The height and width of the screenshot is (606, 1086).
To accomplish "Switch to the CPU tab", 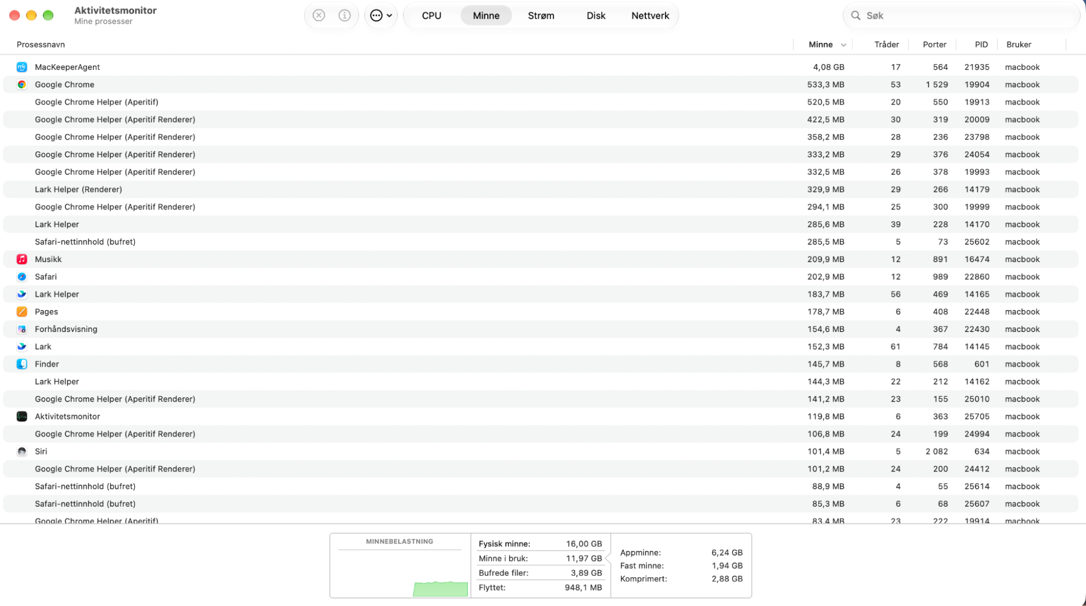I will (x=431, y=15).
